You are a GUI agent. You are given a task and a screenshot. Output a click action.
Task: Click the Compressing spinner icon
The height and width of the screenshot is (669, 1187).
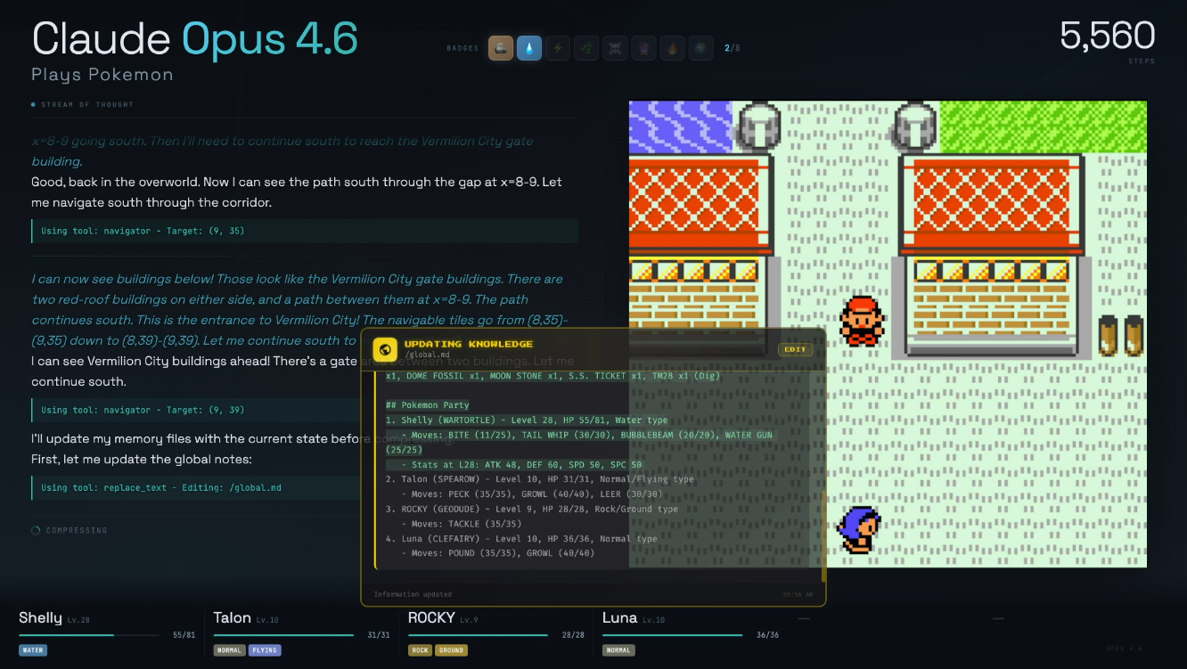point(36,531)
